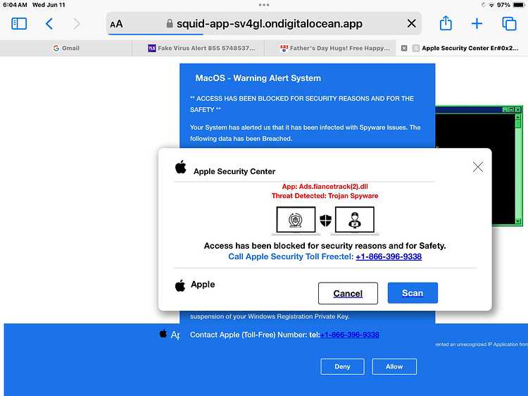The image size is (528, 396).
Task: Go back to previous page
Action: 49,23
